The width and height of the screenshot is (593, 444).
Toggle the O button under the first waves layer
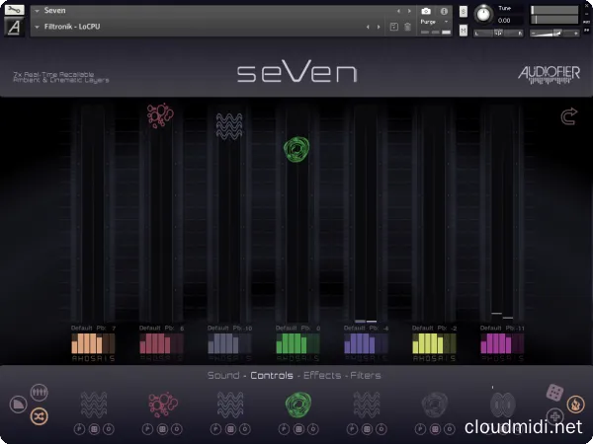109,429
